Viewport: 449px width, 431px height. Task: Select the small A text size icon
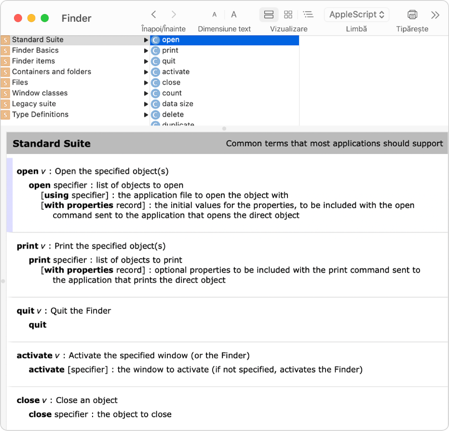(214, 14)
